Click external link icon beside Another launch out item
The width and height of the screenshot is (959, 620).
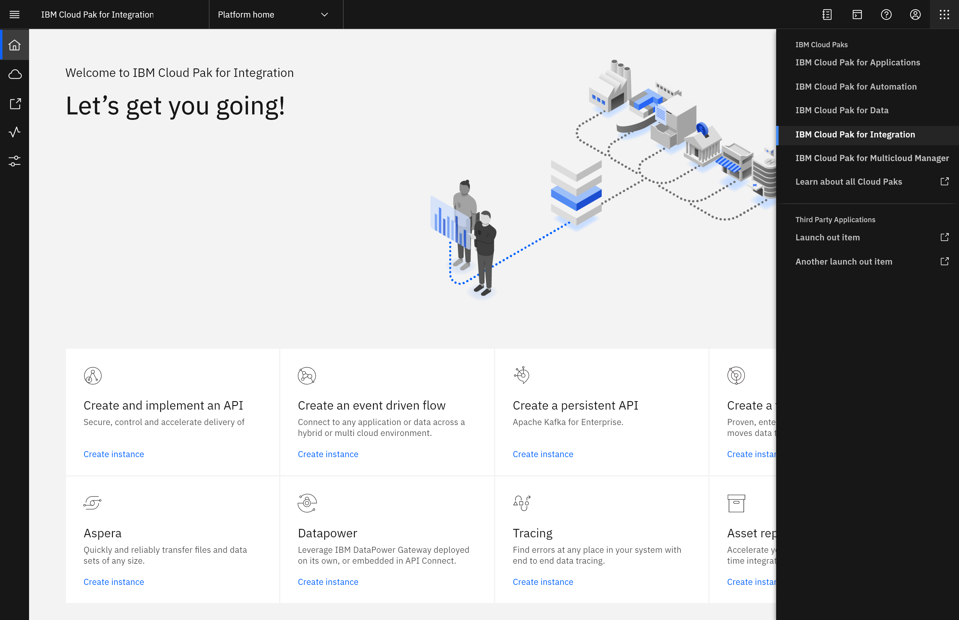pyautogui.click(x=944, y=261)
